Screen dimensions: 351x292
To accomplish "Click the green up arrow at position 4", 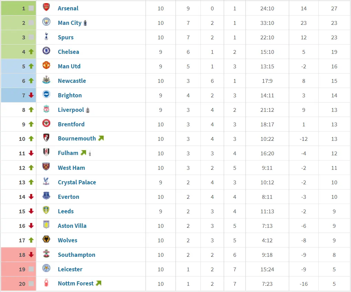I will coord(31,52).
